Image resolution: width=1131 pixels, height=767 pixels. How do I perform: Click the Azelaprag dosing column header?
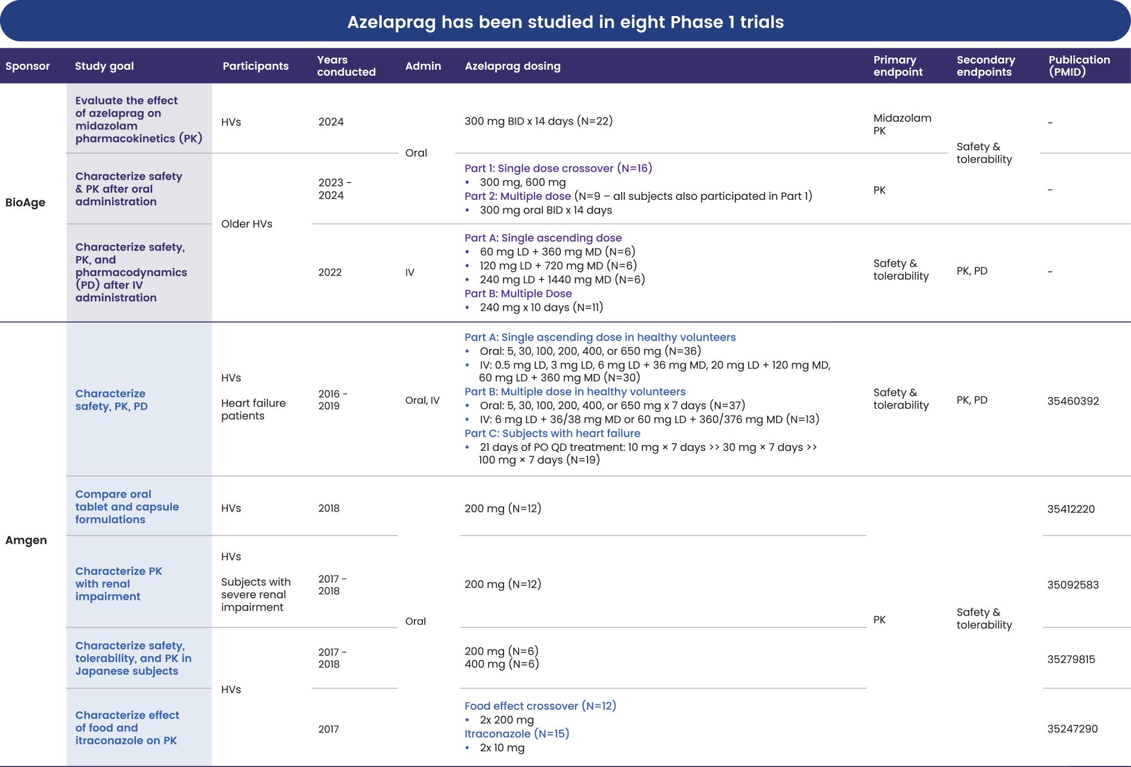click(512, 66)
